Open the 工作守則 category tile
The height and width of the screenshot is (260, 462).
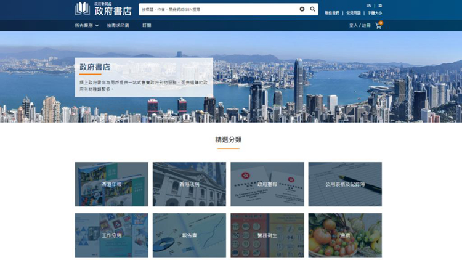point(111,235)
